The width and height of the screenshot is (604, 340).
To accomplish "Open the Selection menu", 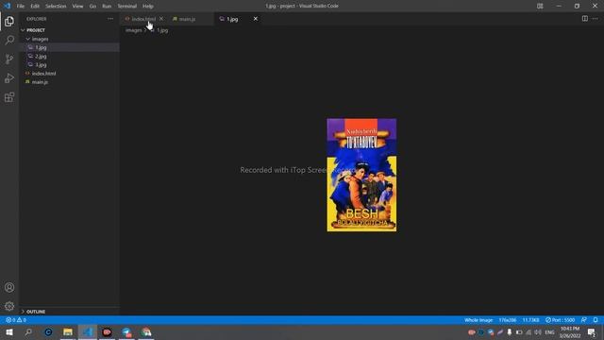I will [x=56, y=7].
